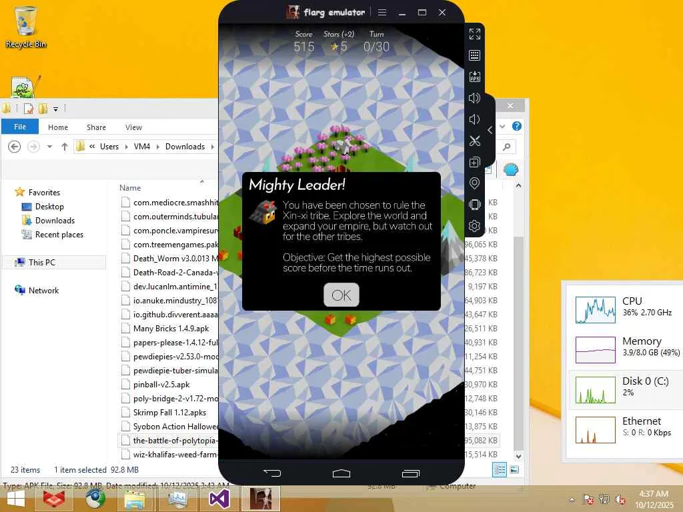
Task: Select the io.anuke.mindustry file
Action: tap(175, 301)
